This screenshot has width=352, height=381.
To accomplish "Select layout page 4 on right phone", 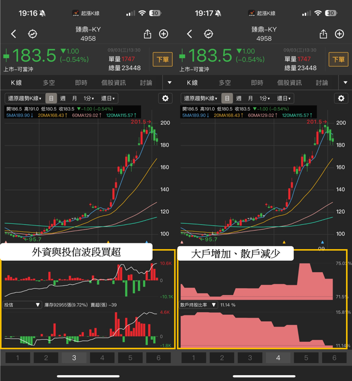I will pyautogui.click(x=278, y=358).
